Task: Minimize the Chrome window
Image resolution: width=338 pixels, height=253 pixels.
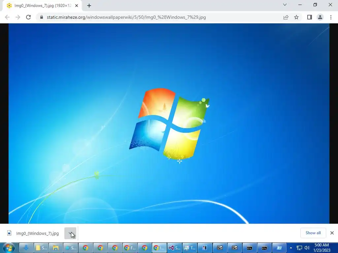Action: [x=300, y=5]
